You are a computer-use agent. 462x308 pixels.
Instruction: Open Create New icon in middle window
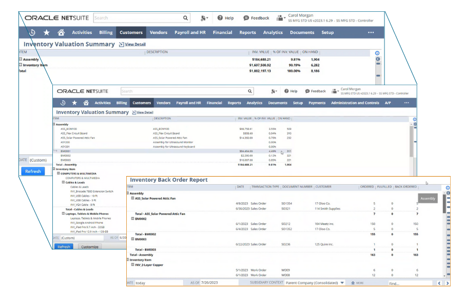tap(274, 91)
